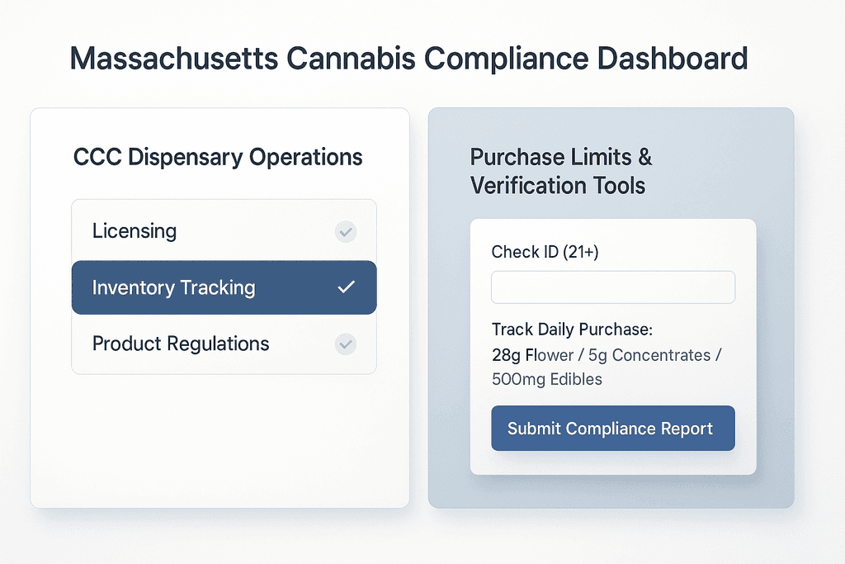Focus the Check ID input field
This screenshot has height=564, width=845.
tap(612, 287)
